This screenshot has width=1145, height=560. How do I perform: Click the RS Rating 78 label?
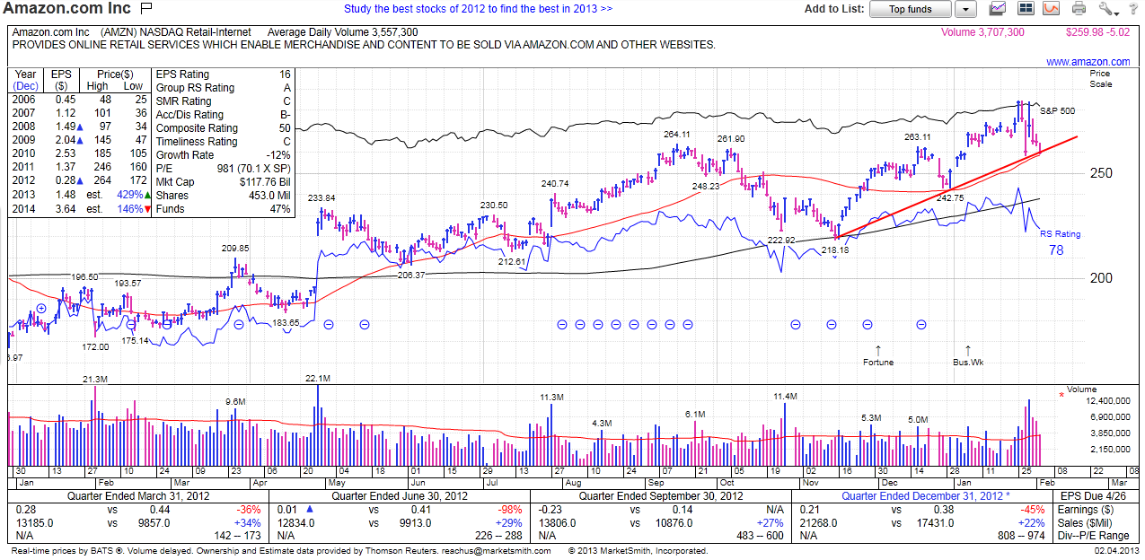pyautogui.click(x=1060, y=242)
